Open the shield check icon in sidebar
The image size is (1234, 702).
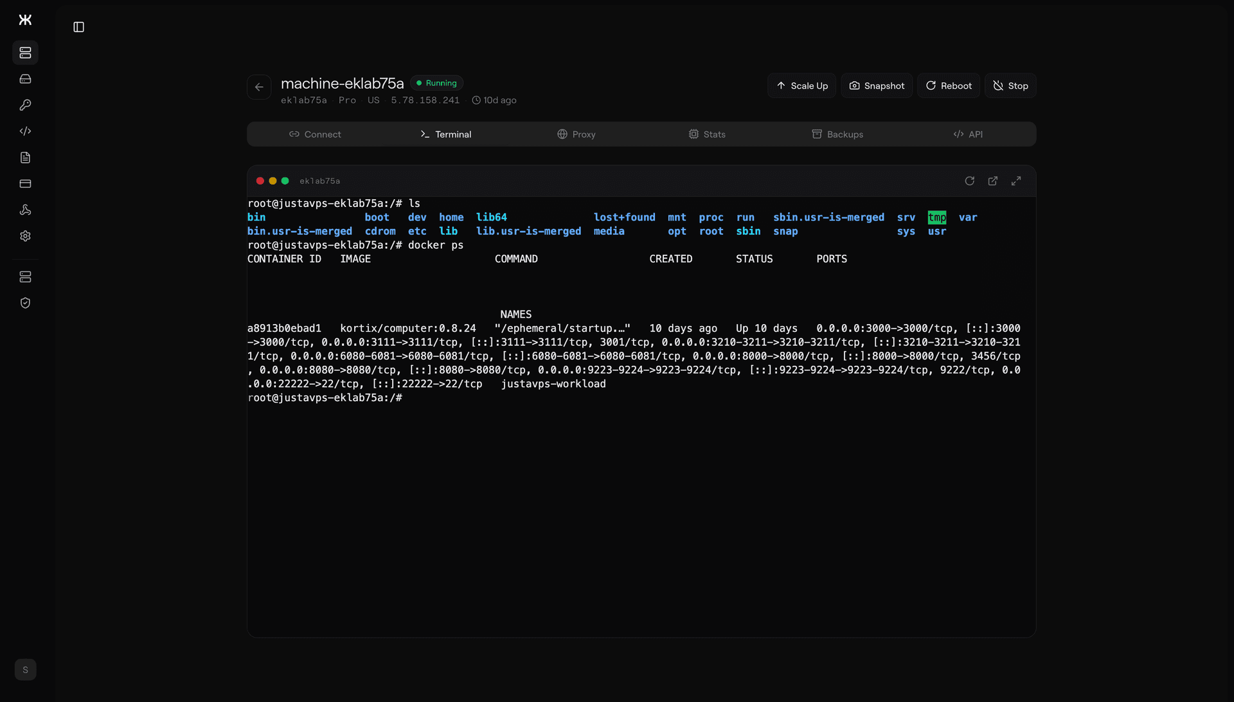(25, 303)
